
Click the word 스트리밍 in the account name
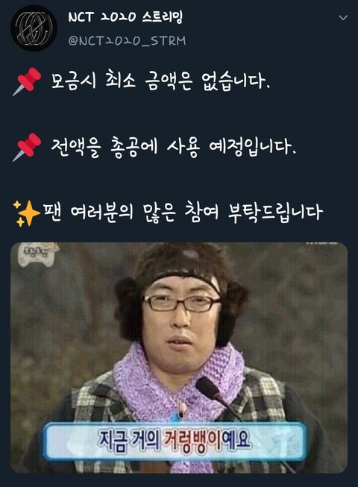163,17
